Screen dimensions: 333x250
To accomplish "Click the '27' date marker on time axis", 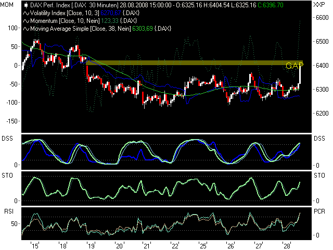I will [x=259, y=246].
